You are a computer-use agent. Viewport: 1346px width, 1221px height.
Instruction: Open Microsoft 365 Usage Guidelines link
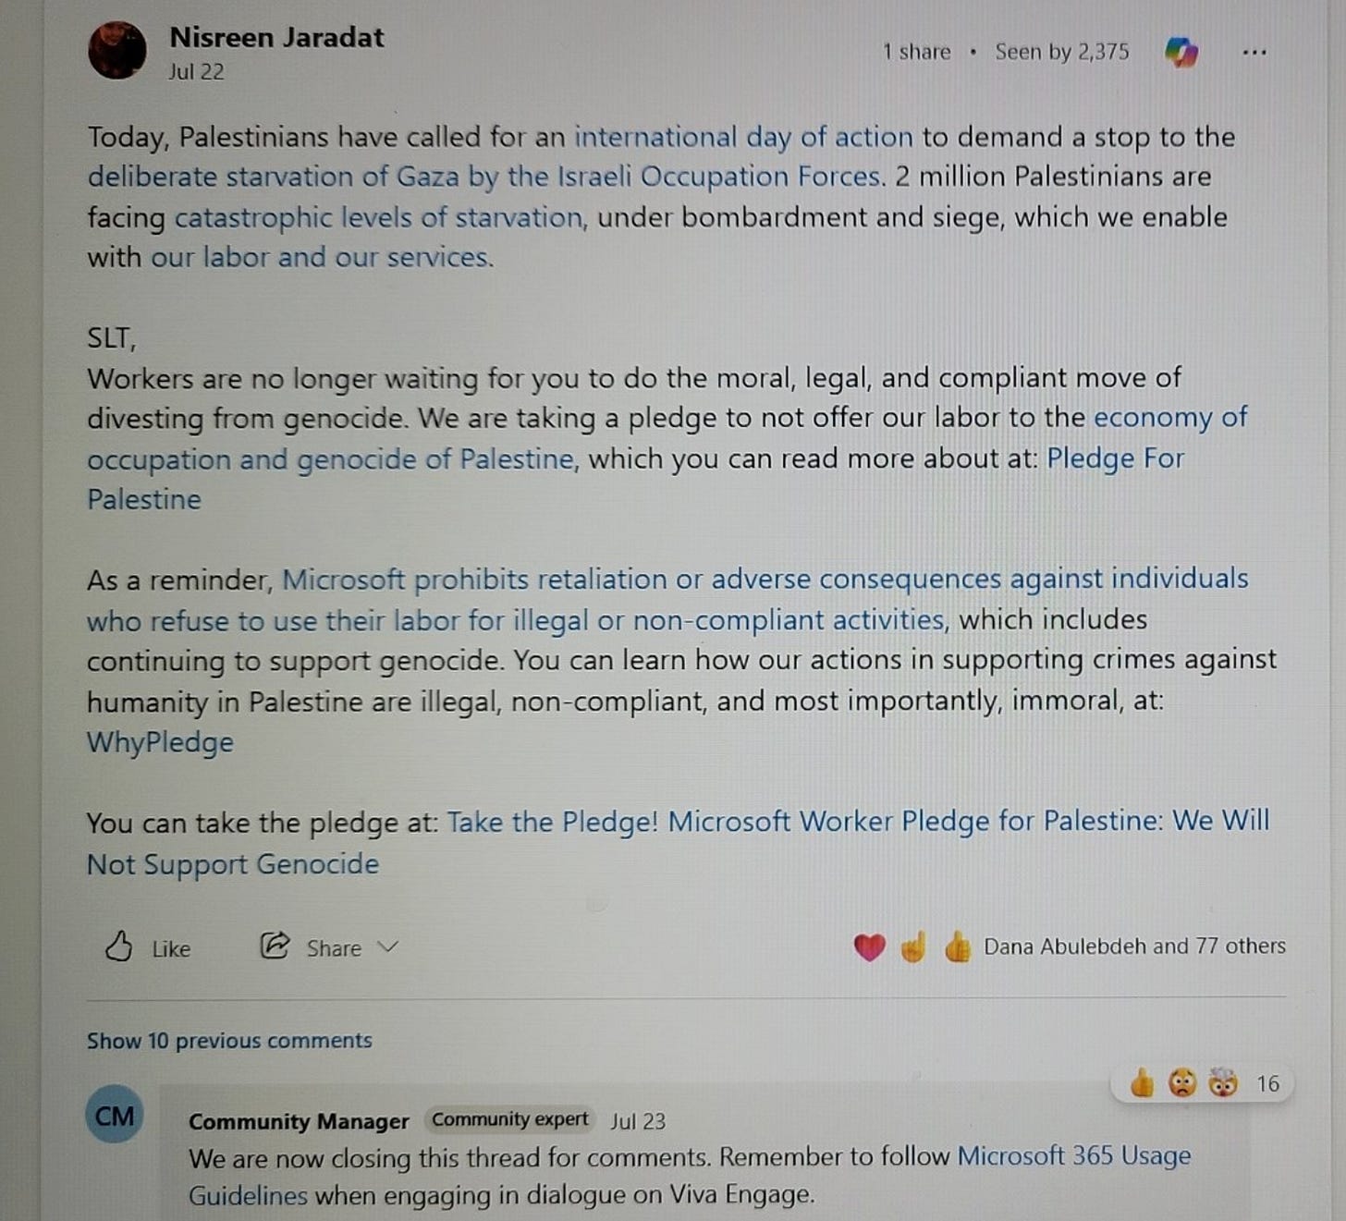coord(690,1175)
